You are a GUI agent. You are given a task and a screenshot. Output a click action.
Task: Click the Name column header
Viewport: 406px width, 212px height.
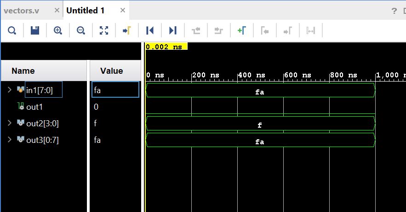click(x=23, y=71)
